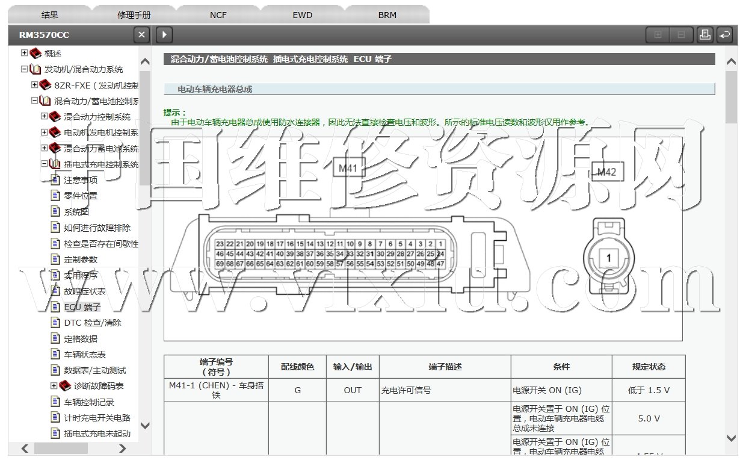Click the M41 connector label in the diagram
The image size is (740, 460).
tap(348, 169)
